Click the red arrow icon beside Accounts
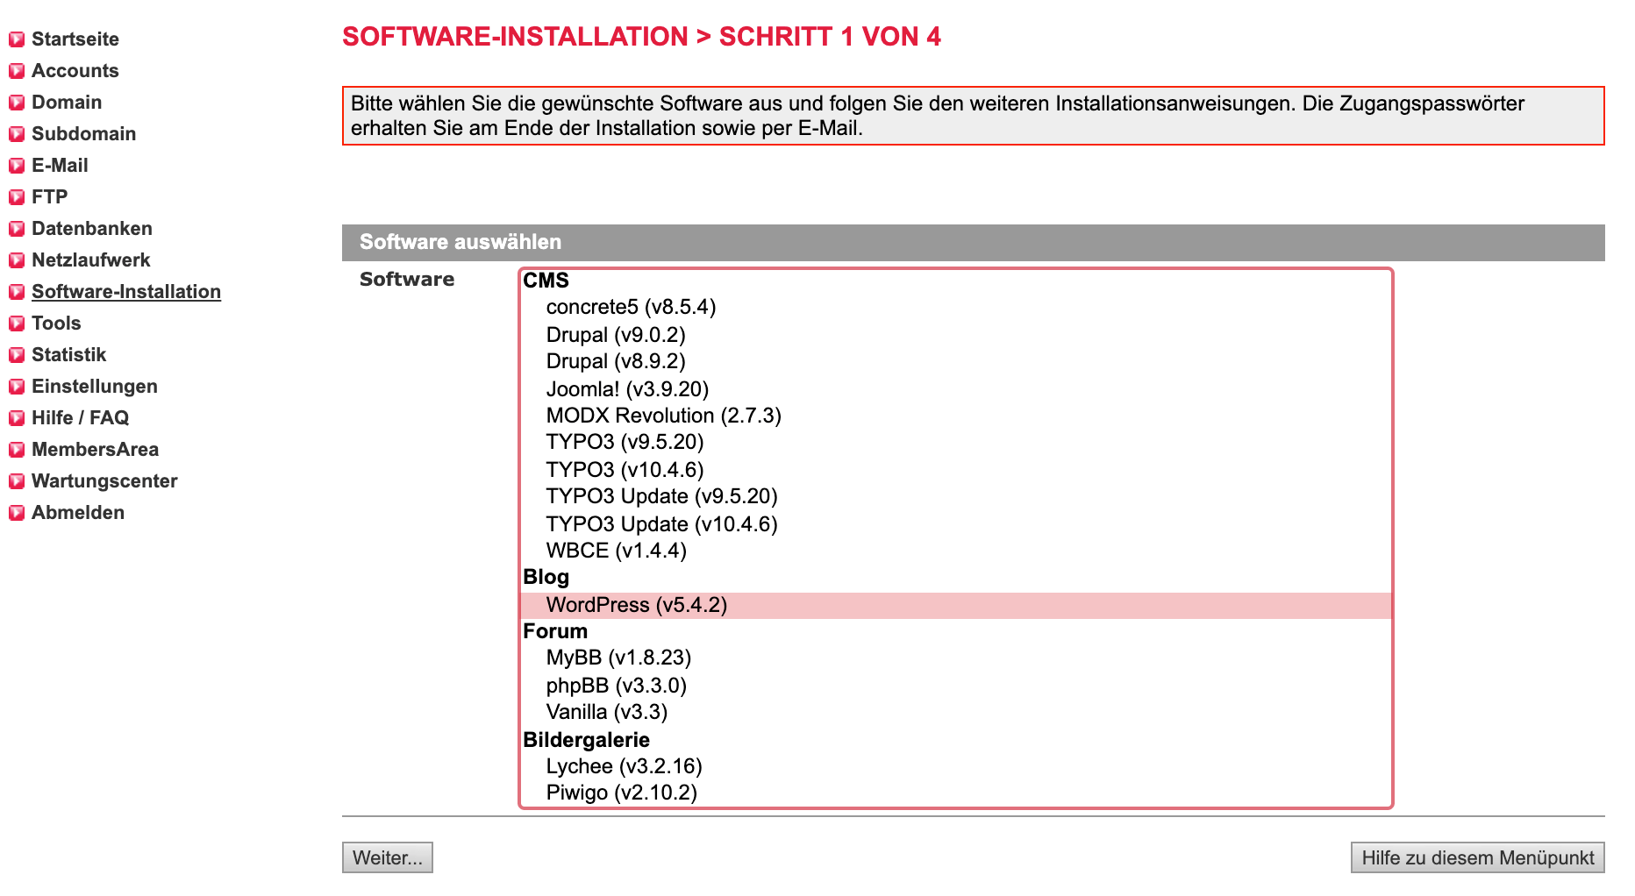Screen dimensions: 1635x896 point(17,71)
